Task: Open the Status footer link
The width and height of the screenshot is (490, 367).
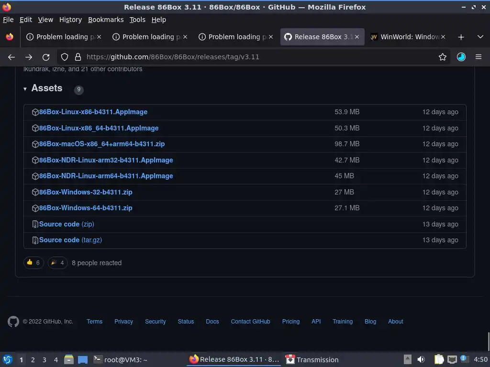Action: (186, 322)
